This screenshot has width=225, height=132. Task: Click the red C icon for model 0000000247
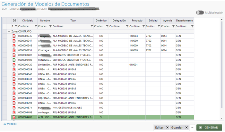point(14,41)
